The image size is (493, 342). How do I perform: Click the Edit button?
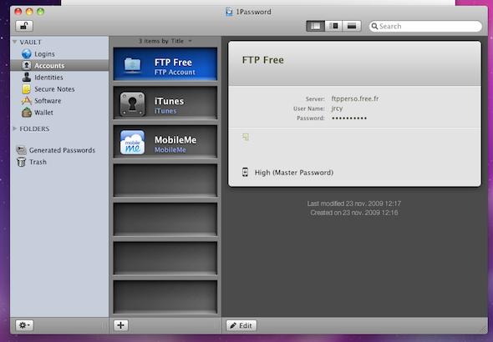coord(241,325)
